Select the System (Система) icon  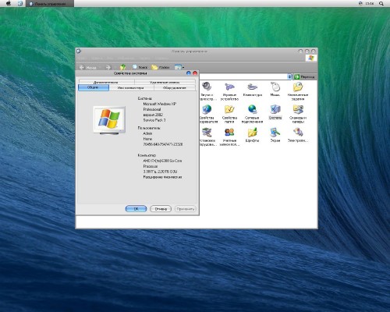coord(275,112)
